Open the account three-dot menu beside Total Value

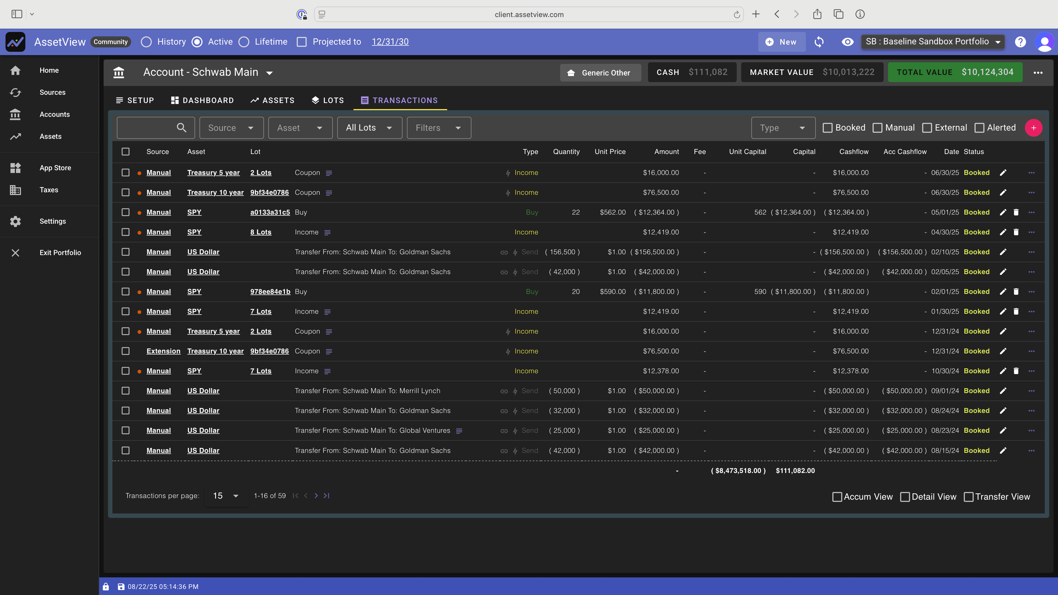click(x=1038, y=73)
